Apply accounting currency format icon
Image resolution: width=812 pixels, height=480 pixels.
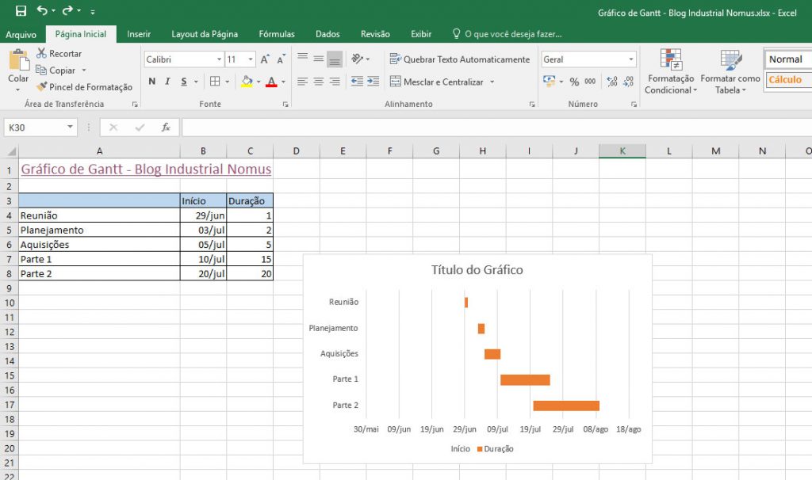pyautogui.click(x=549, y=82)
